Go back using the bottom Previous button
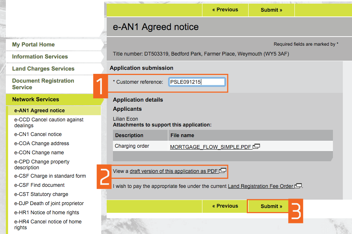Image resolution: width=352 pixels, height=234 pixels. pyautogui.click(x=225, y=206)
